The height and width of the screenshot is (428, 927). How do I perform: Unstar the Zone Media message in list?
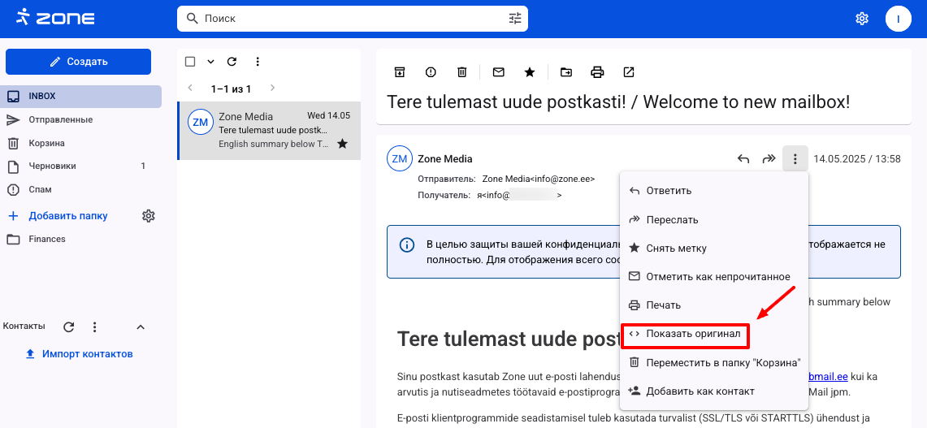(342, 144)
